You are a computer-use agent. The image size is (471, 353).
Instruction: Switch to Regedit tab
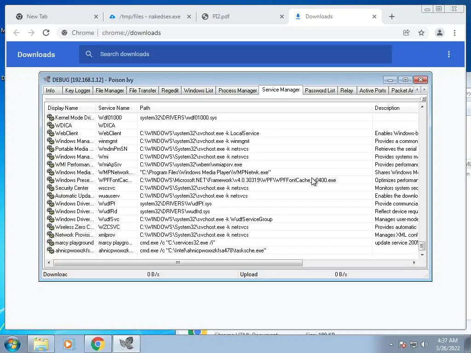point(170,91)
